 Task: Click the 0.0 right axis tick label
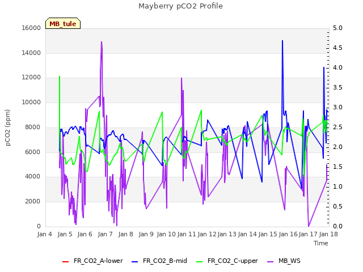tap(337, 226)
